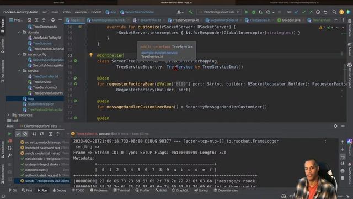Open project panel settings gear

53,20
